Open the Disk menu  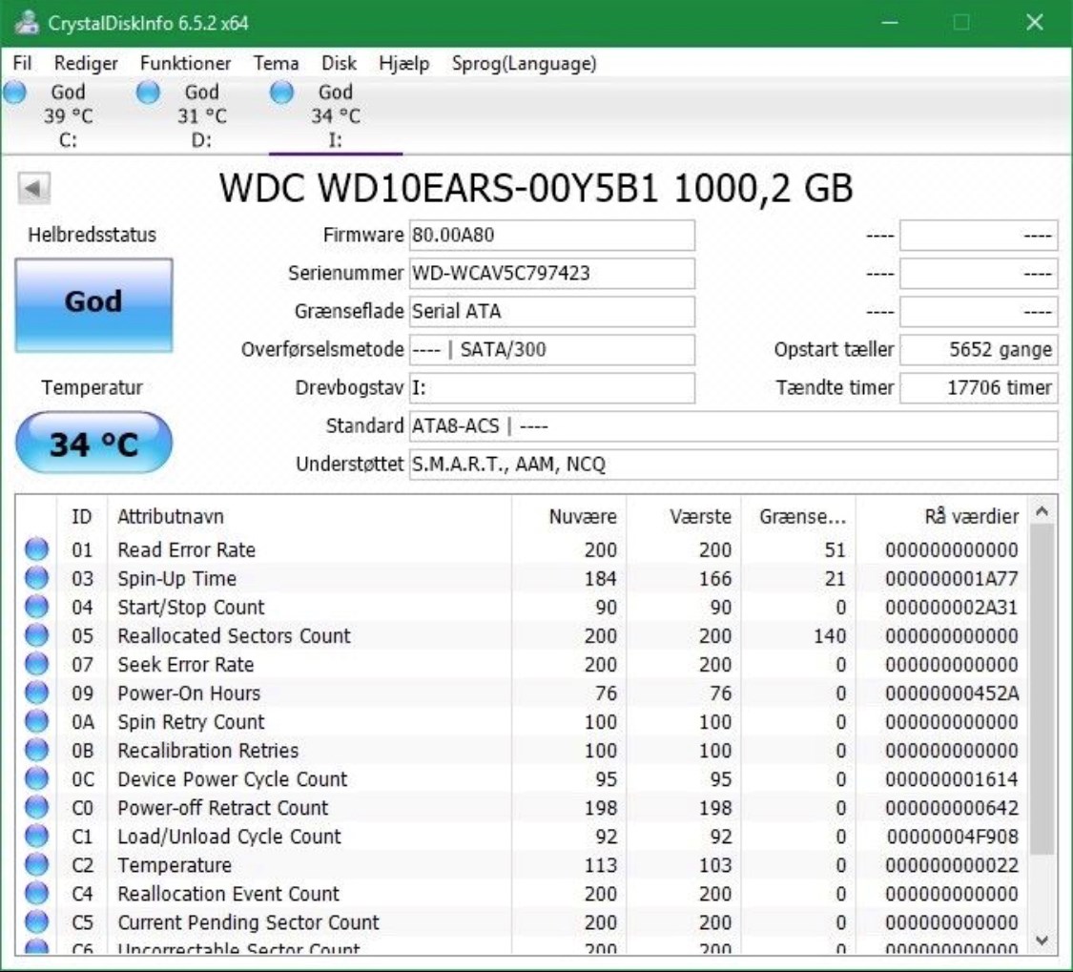coord(339,63)
